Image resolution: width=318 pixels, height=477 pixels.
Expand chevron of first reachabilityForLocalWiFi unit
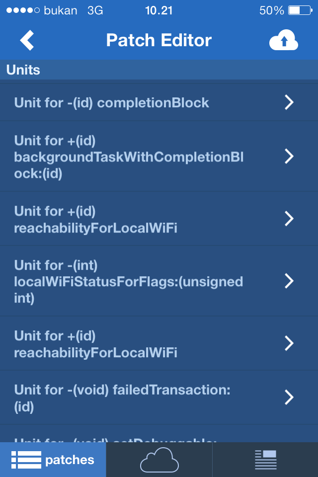289,219
